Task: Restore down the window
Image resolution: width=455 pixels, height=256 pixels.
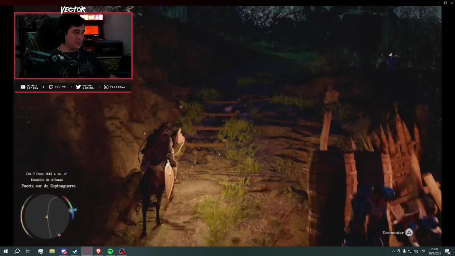Action: tap(445, 2)
